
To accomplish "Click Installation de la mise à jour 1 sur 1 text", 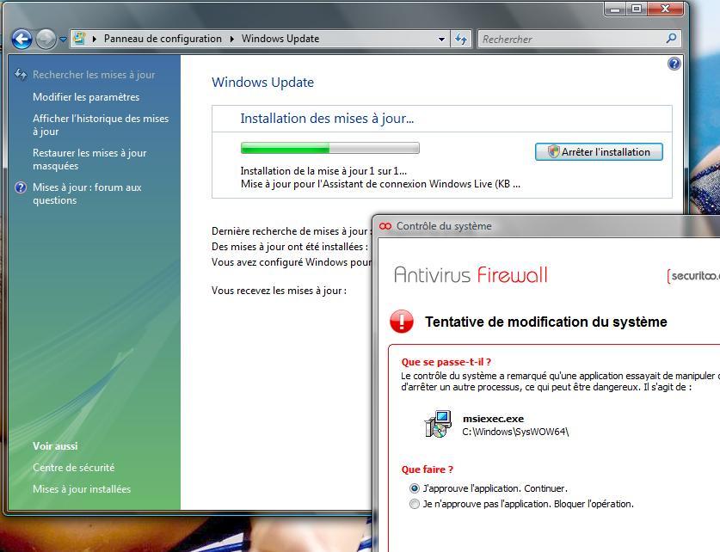I will 323,171.
